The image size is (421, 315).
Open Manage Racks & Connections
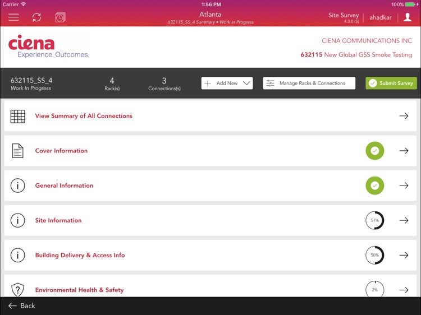click(x=309, y=83)
